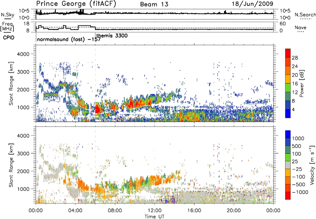316x219 pixels.
Task: Click the 'Velocity [m s-1]' colorbar title
Action: tap(312, 165)
